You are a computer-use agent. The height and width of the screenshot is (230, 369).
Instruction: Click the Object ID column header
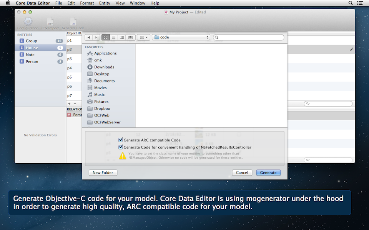[x=74, y=33]
